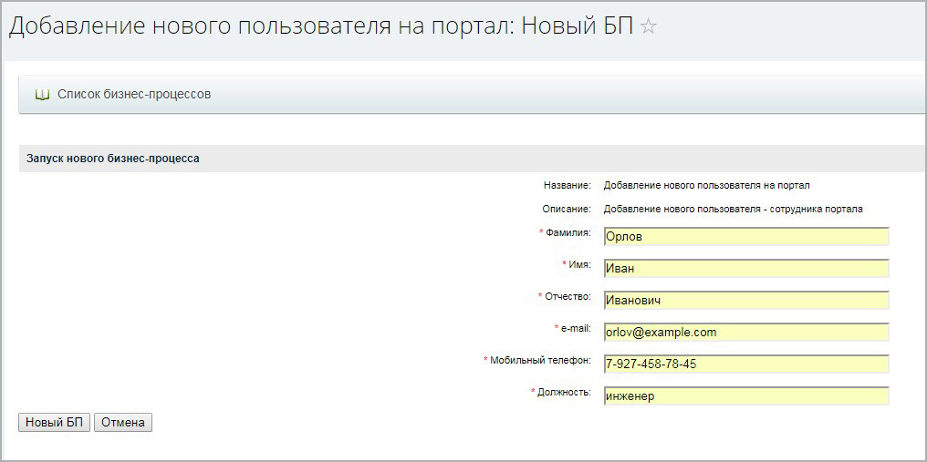The image size is (927, 462).
Task: Click the e-mail field label
Action: point(576,328)
